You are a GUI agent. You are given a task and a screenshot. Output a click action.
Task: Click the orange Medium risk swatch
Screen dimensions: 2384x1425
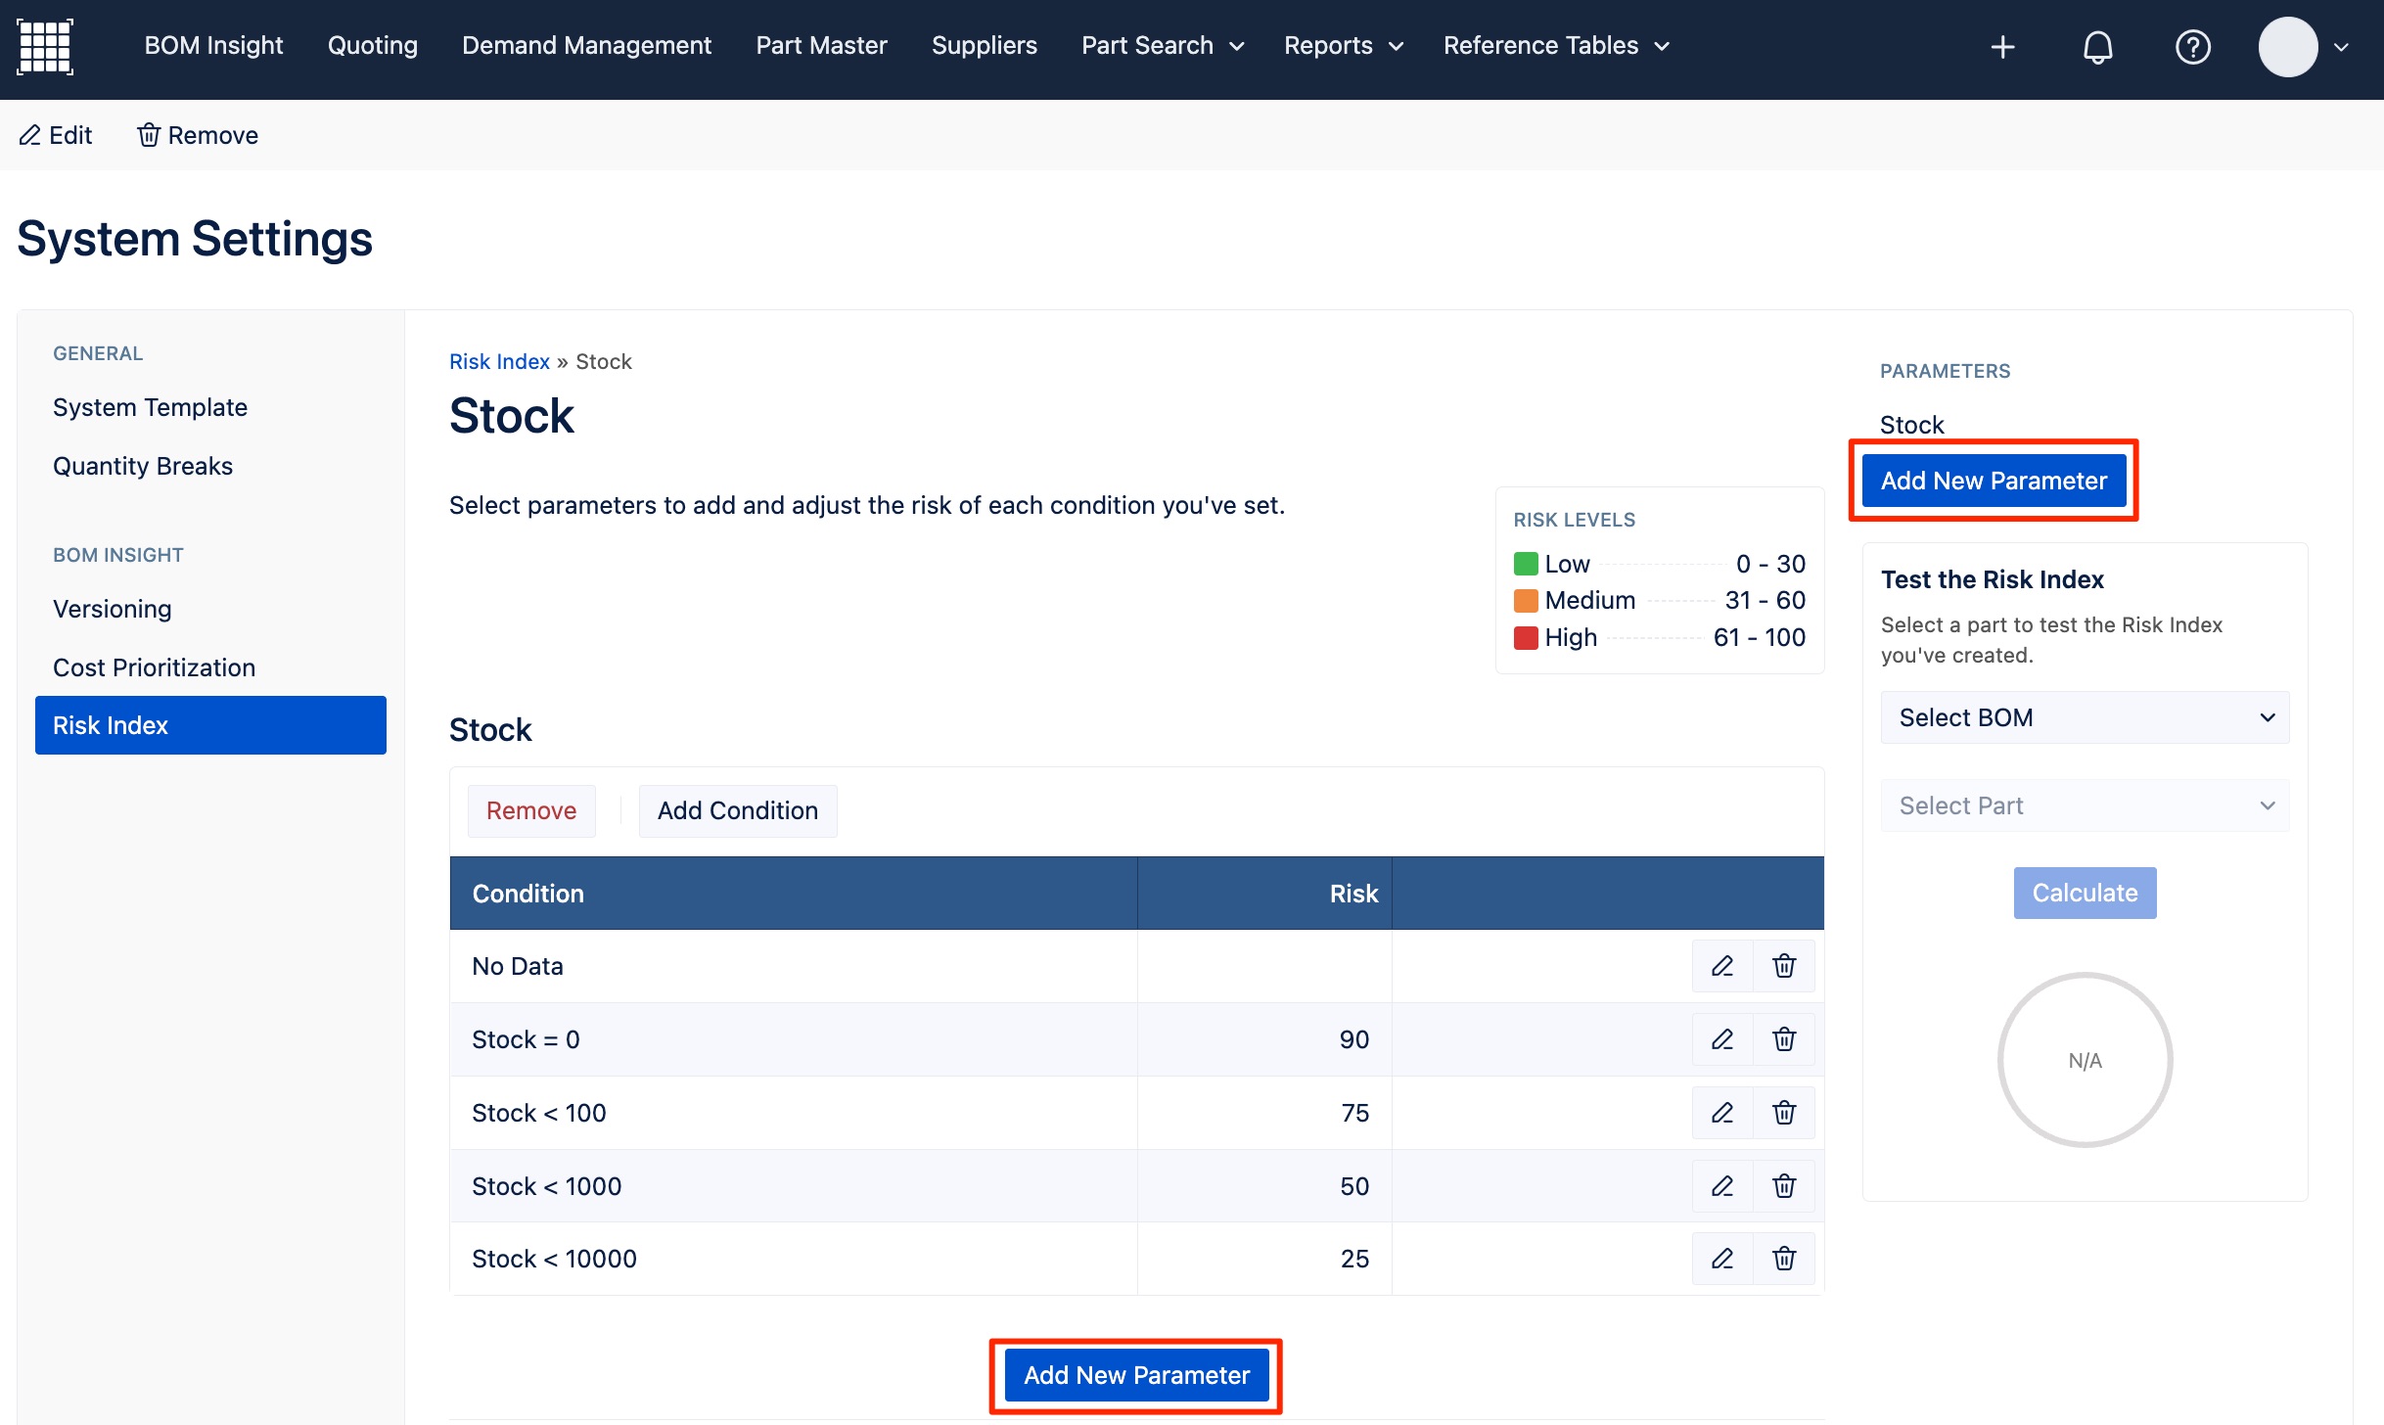tap(1526, 600)
